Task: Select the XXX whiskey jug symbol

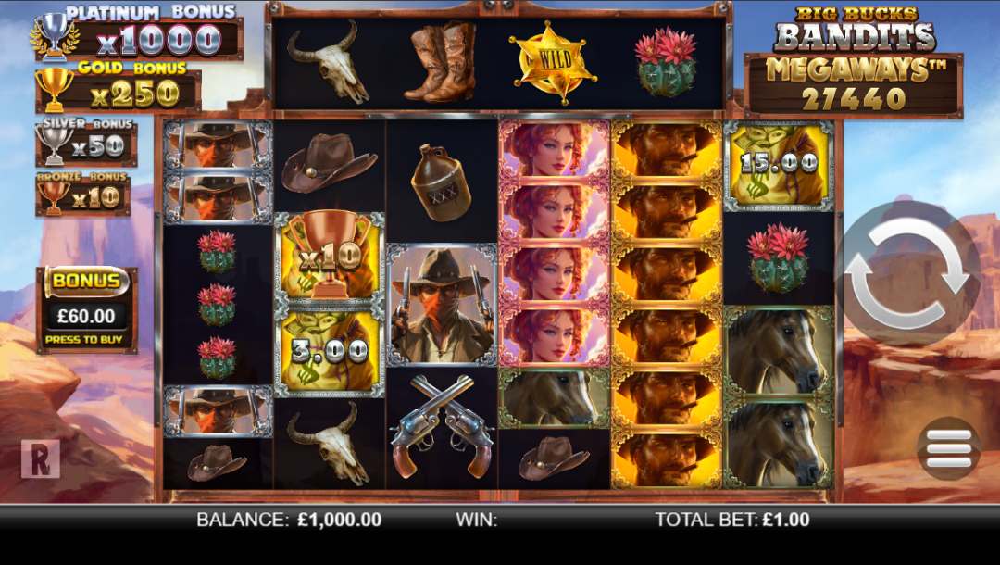Action: click(x=442, y=182)
